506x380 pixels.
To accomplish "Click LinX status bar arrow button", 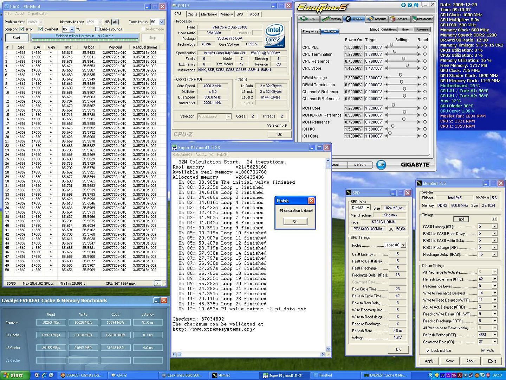I will pos(157,283).
